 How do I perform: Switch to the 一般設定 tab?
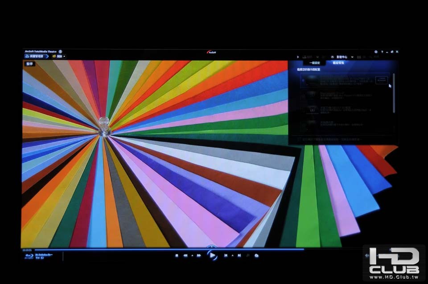(314, 63)
